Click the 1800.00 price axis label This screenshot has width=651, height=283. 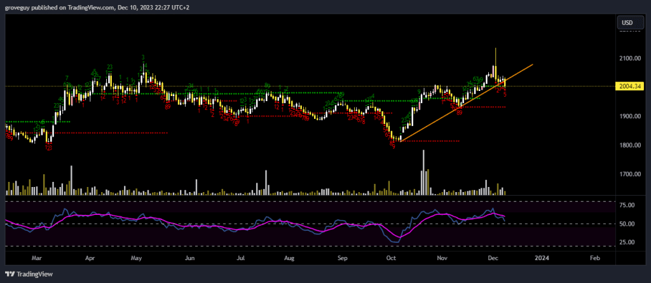(629, 145)
